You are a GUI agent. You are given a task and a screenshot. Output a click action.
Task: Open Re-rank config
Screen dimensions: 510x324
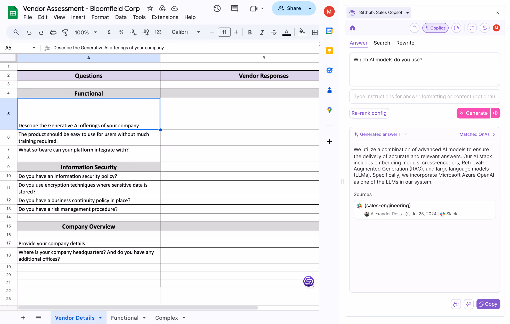click(369, 113)
